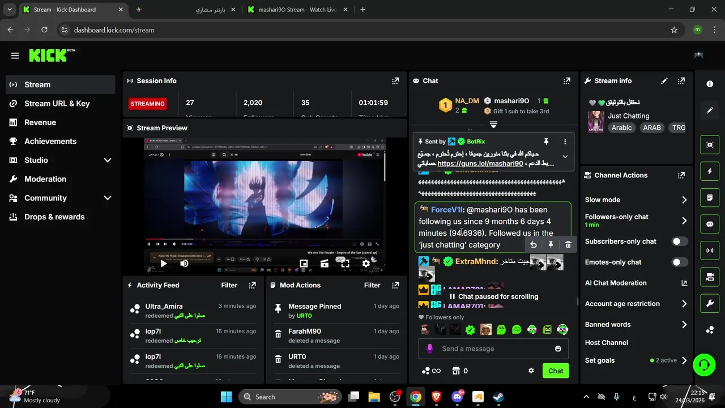Click the Arabic tag in Stream info
The height and width of the screenshot is (408, 725).
621,127
